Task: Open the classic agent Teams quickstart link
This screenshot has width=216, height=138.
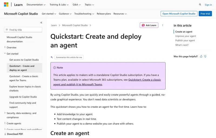Action: point(107,82)
